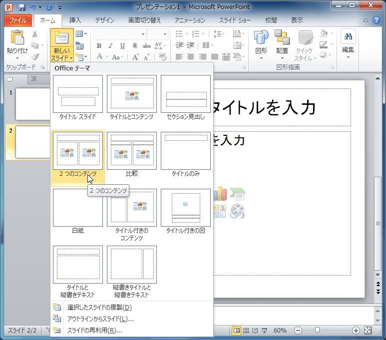This screenshot has height=340, width=386.
Task: Click the Clear formatting icon
Action: click(x=162, y=57)
